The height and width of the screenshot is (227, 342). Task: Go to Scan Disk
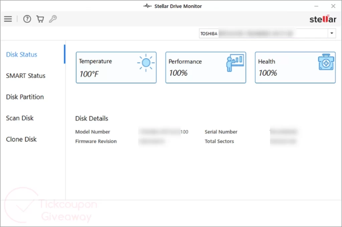20,118
